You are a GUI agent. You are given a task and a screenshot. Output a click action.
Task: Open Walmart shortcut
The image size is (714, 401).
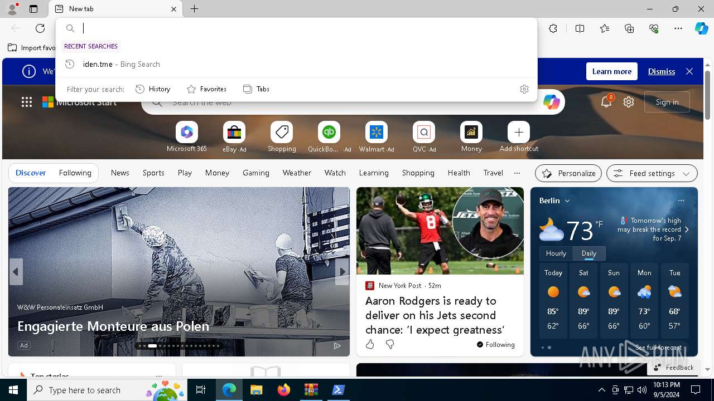pyautogui.click(x=377, y=137)
